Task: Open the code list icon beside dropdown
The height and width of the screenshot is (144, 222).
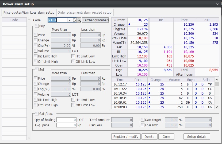Action: (x=74, y=20)
